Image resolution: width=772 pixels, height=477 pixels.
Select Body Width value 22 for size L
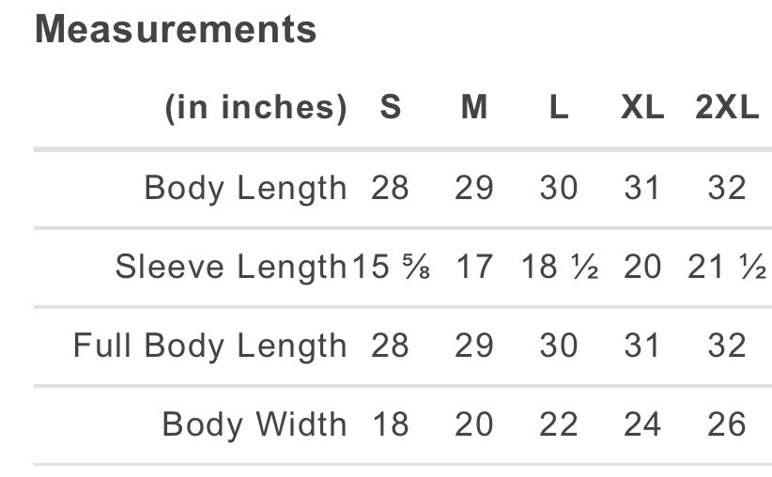tap(558, 425)
